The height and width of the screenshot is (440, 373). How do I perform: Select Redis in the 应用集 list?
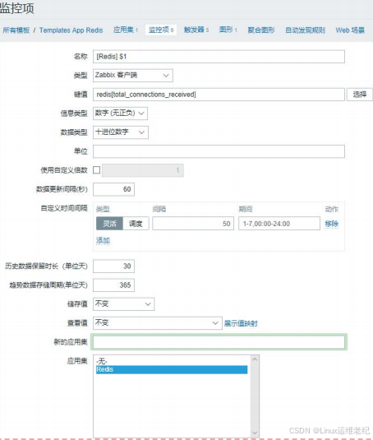click(172, 369)
